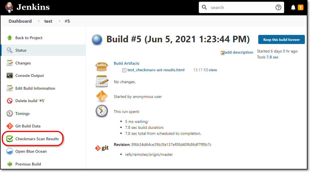Click the Console Output terminal icon
The width and height of the screenshot is (310, 172).
pos(9,75)
